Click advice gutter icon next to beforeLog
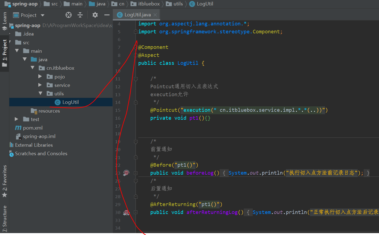379x235 pixels. pyautogui.click(x=126, y=173)
